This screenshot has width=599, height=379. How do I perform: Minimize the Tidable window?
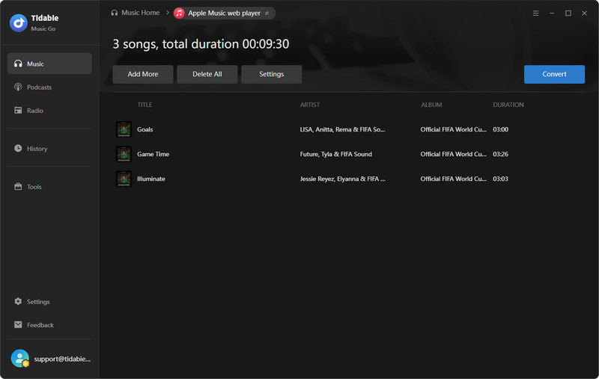coord(552,13)
